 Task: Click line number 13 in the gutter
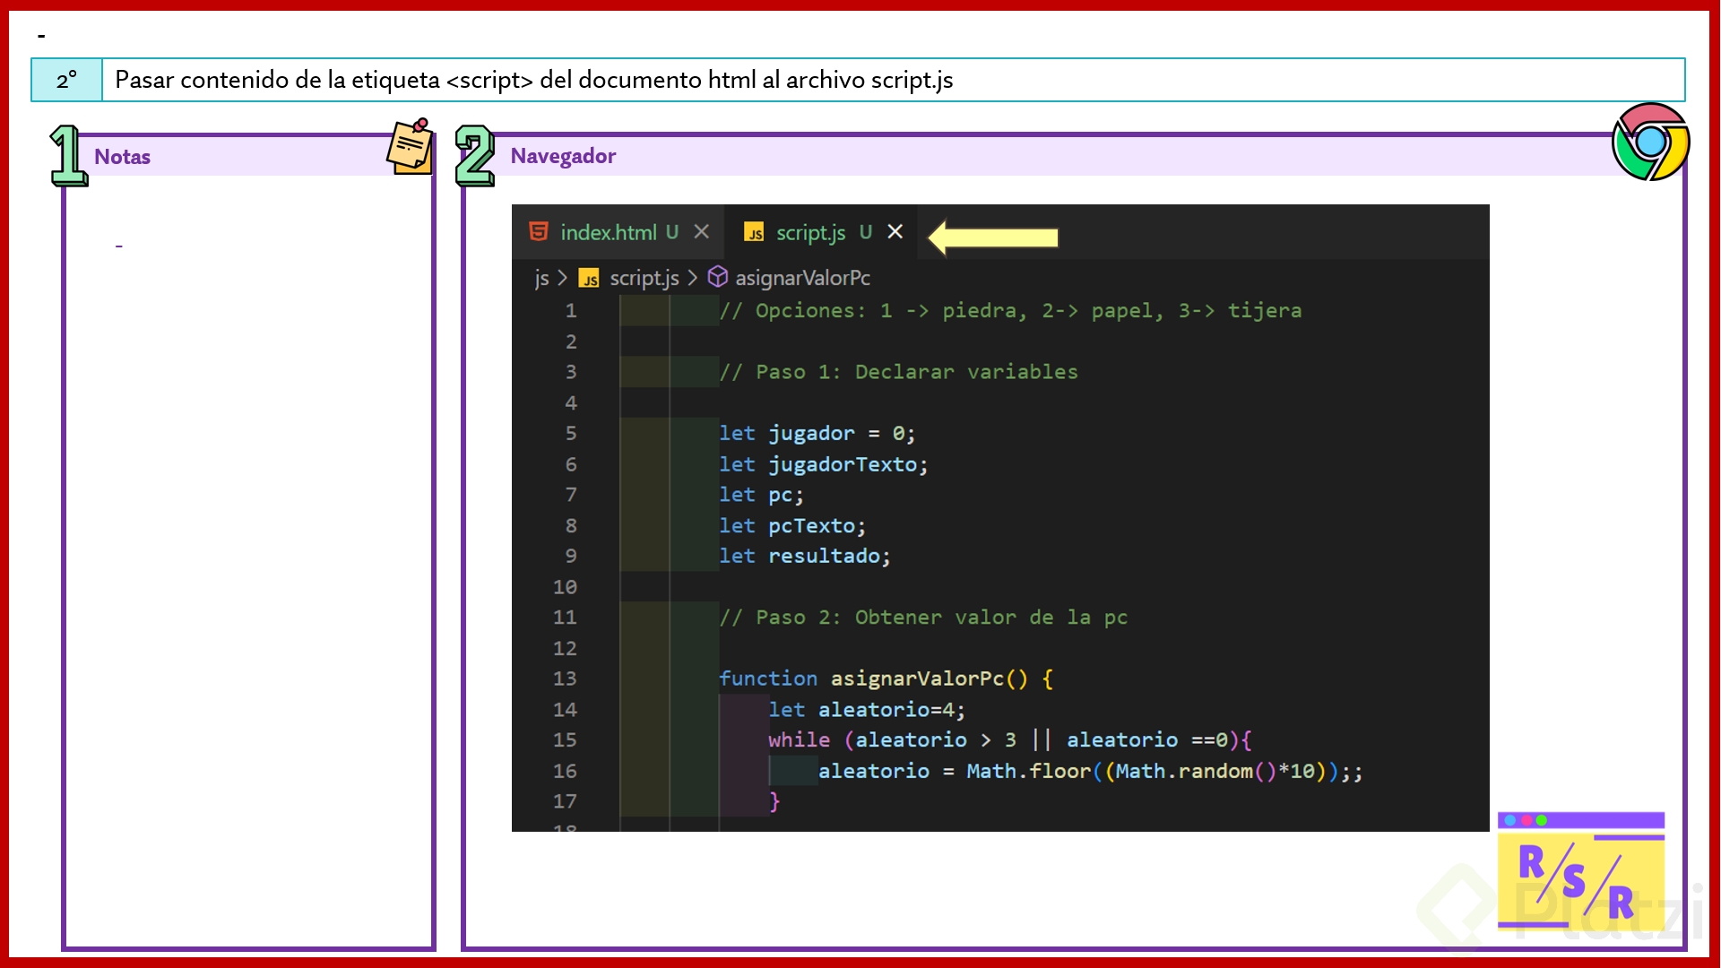[565, 678]
